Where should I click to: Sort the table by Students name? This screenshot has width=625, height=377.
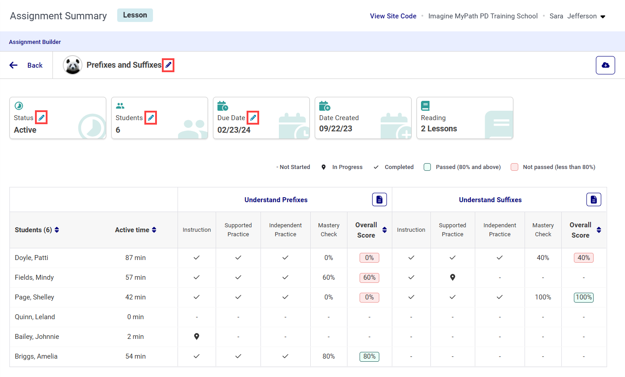pos(57,230)
